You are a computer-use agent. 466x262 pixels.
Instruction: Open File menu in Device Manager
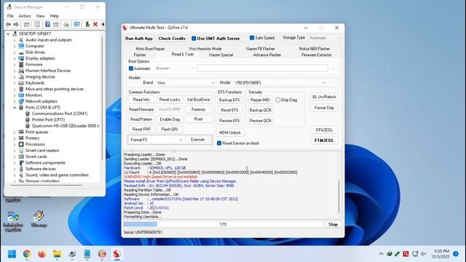click(10, 16)
